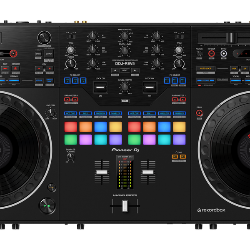Click the BOOTH LEVEL knob

[125, 51]
